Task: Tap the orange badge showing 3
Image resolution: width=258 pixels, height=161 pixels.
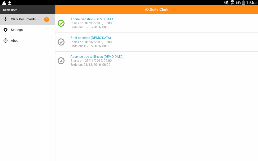Action: pyautogui.click(x=46, y=19)
